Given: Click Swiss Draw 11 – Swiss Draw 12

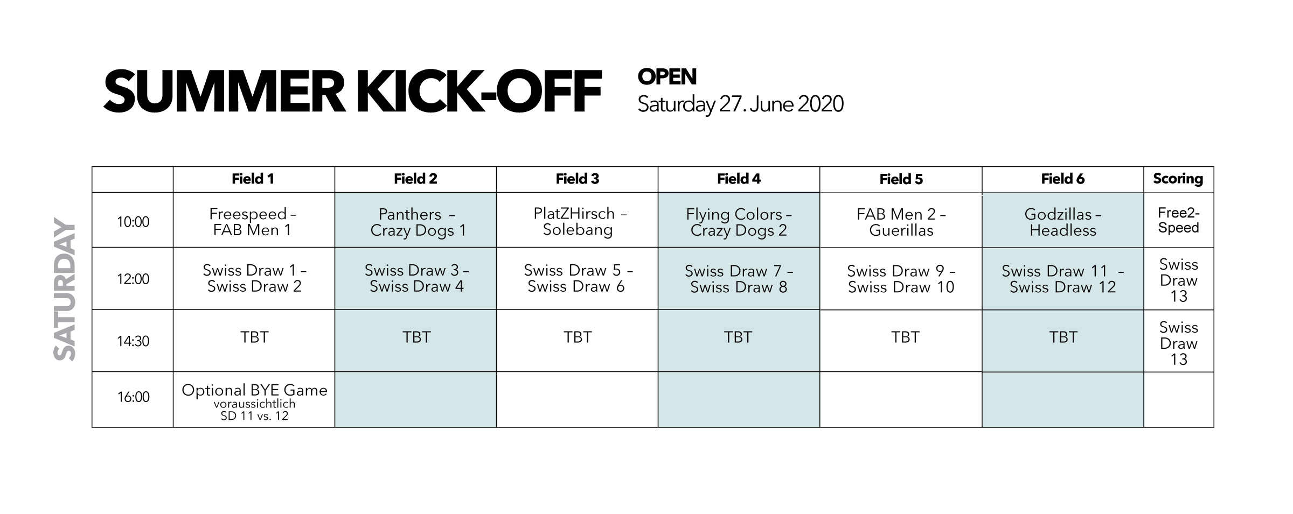Looking at the screenshot, I should pyautogui.click(x=1063, y=279).
